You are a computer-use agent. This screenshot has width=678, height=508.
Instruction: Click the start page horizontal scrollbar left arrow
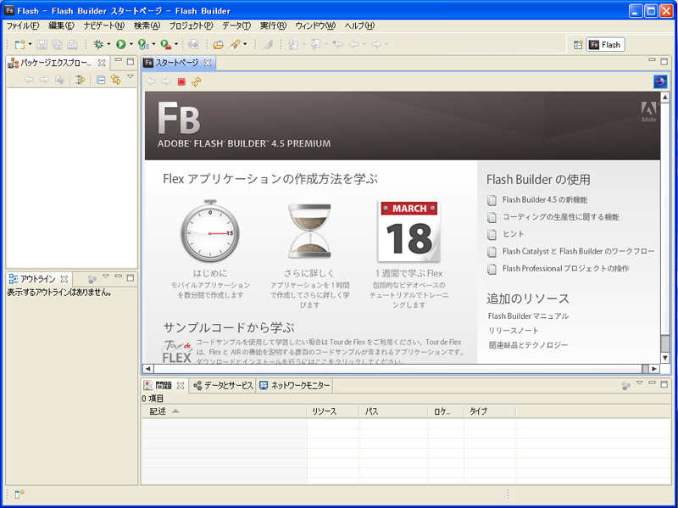(x=148, y=369)
